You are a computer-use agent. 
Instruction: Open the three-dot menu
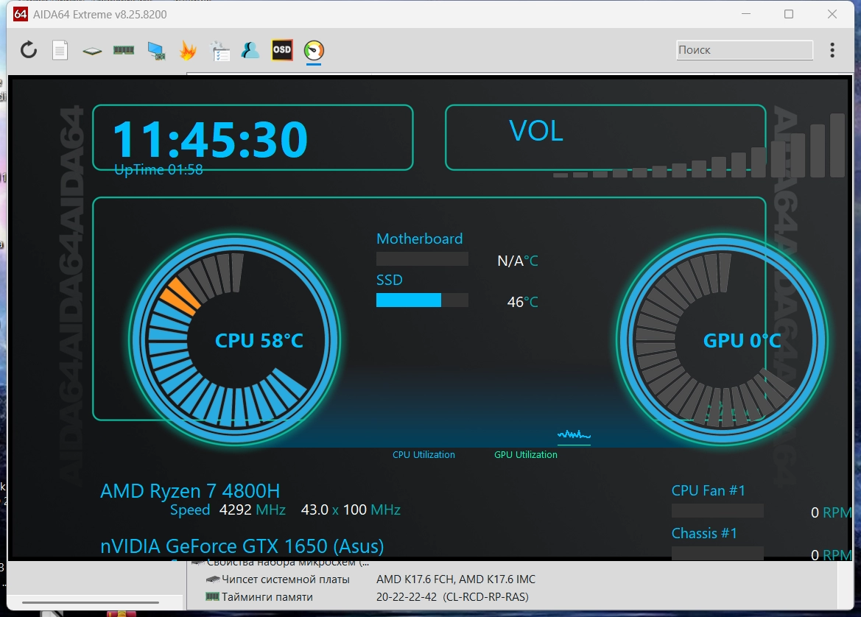coord(832,50)
